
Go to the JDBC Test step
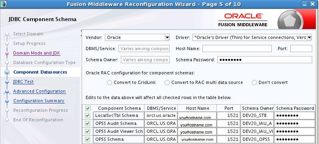click(23, 82)
